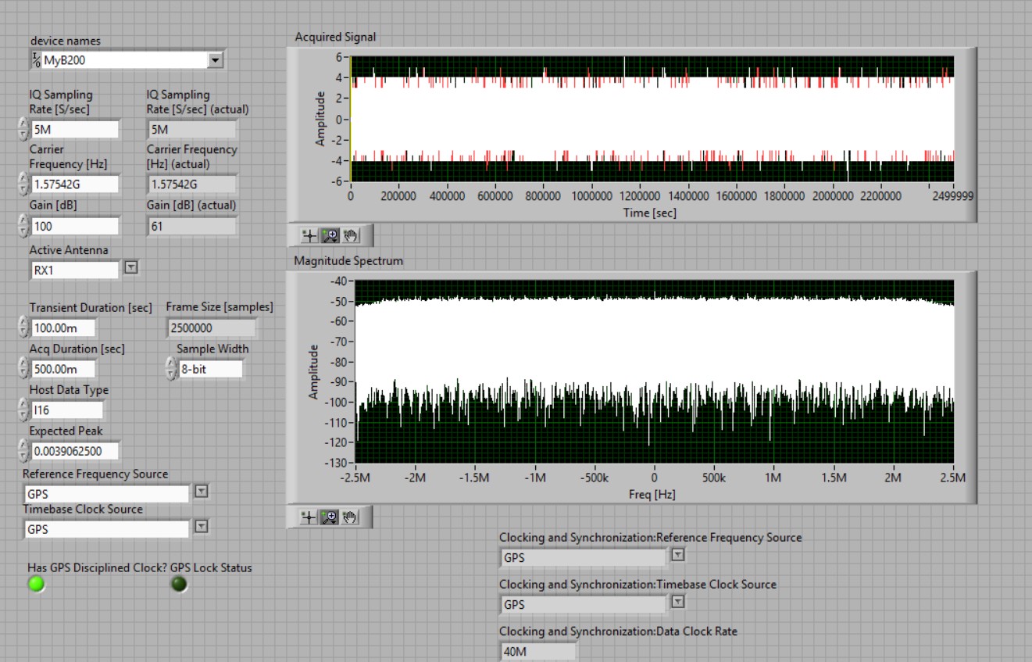Viewport: 1032px width, 662px height.
Task: Click the Sample Width stepper arrows
Action: 171,368
